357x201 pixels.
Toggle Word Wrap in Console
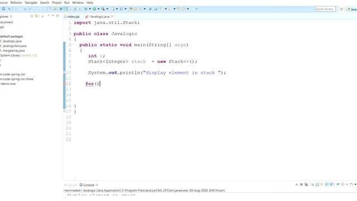[322, 184]
